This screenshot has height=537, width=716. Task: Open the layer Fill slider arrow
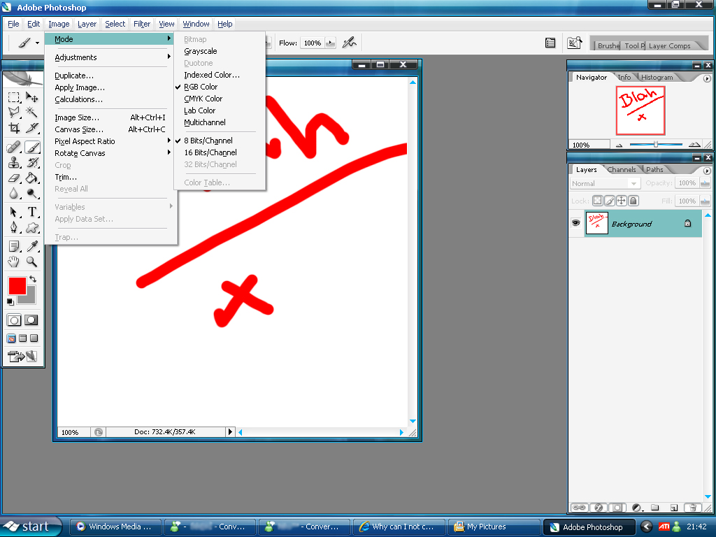(705, 201)
